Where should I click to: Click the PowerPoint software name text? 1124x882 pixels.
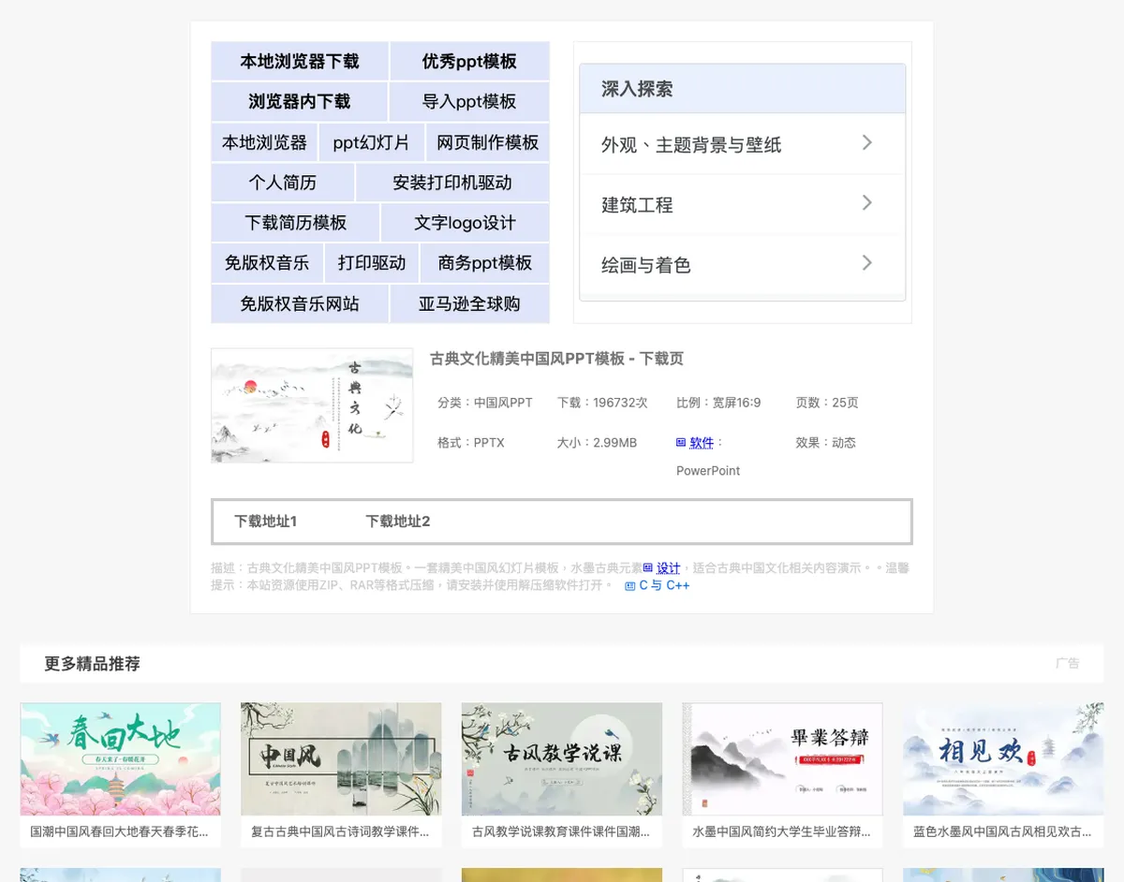pos(708,471)
